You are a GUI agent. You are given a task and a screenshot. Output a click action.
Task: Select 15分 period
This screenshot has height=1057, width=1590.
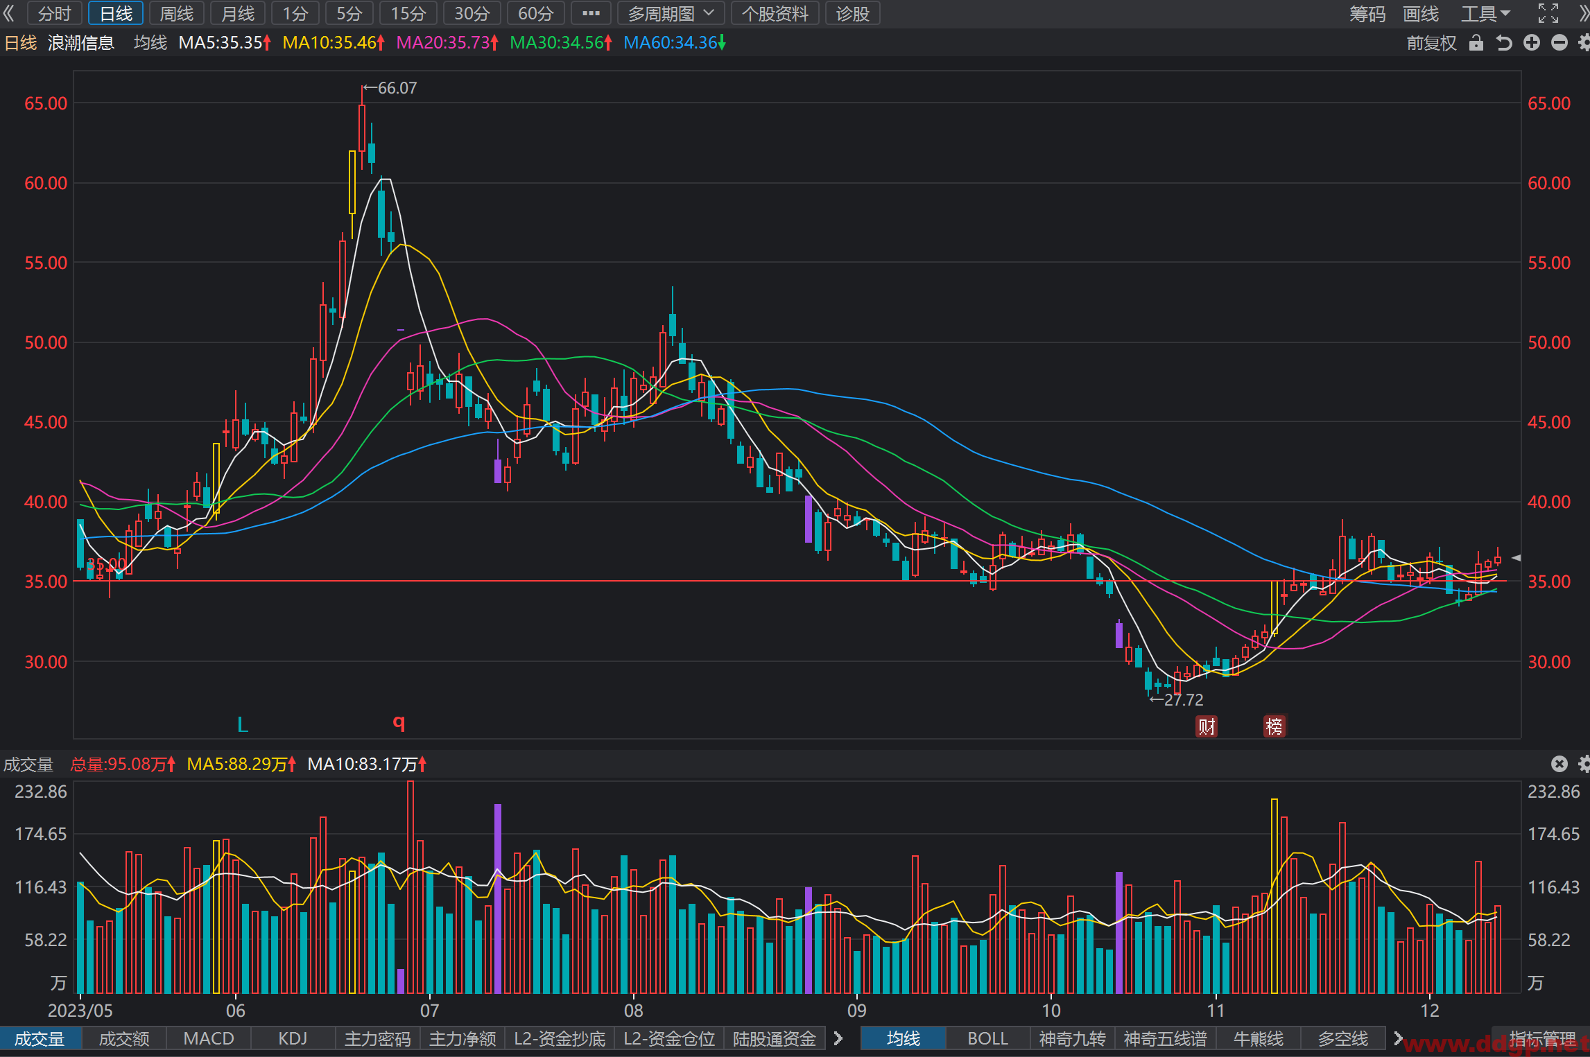pyautogui.click(x=408, y=13)
